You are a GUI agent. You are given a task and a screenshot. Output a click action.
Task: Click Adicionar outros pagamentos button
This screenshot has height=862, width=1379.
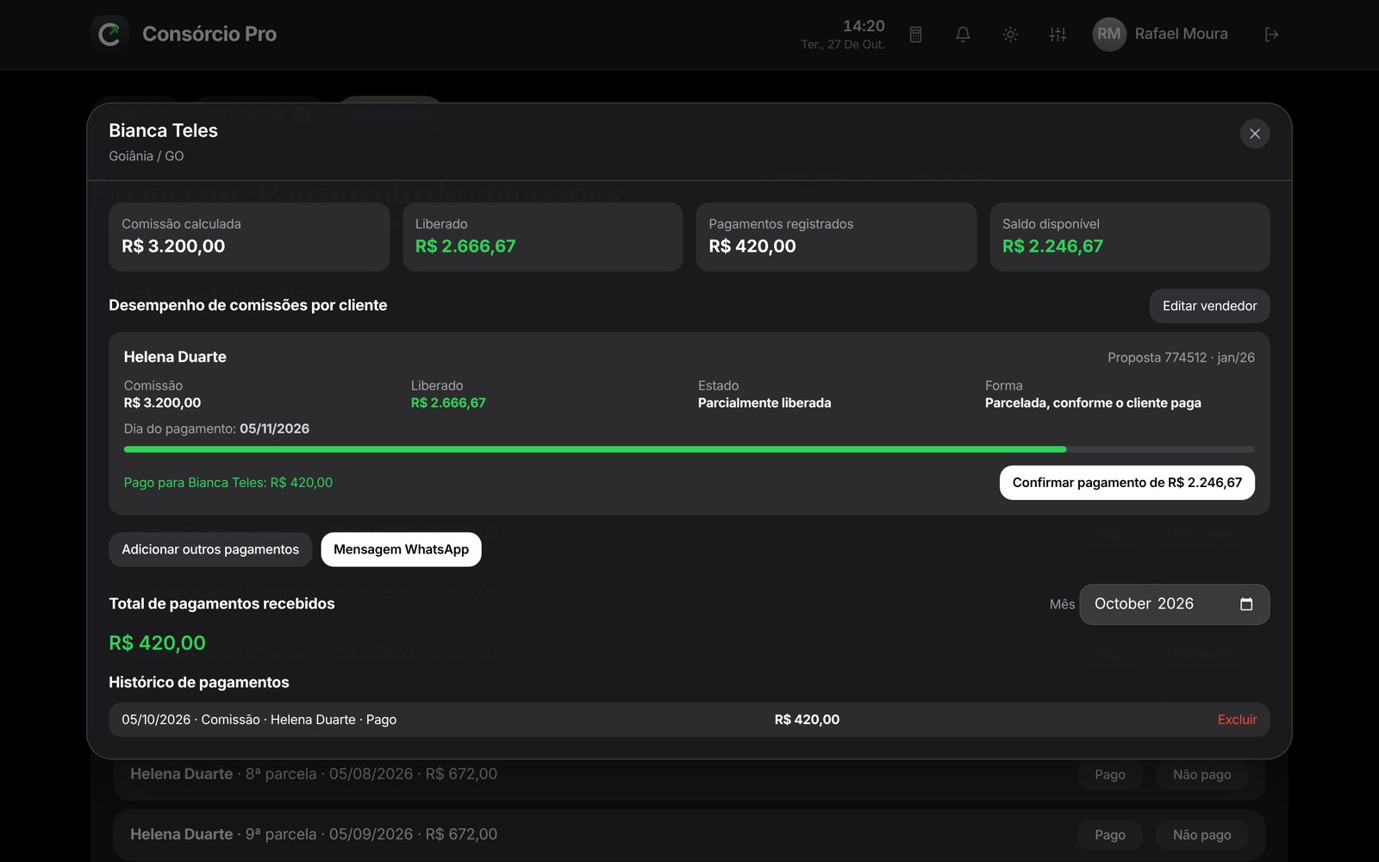pos(210,550)
